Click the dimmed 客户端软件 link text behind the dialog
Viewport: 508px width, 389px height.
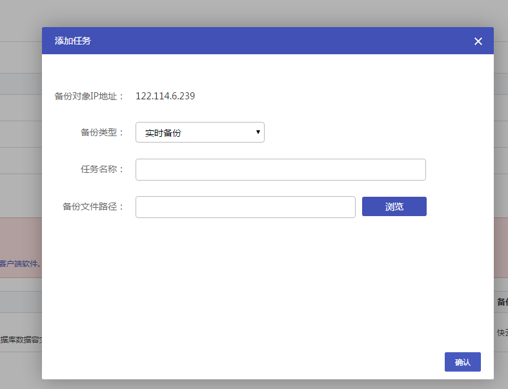point(21,263)
